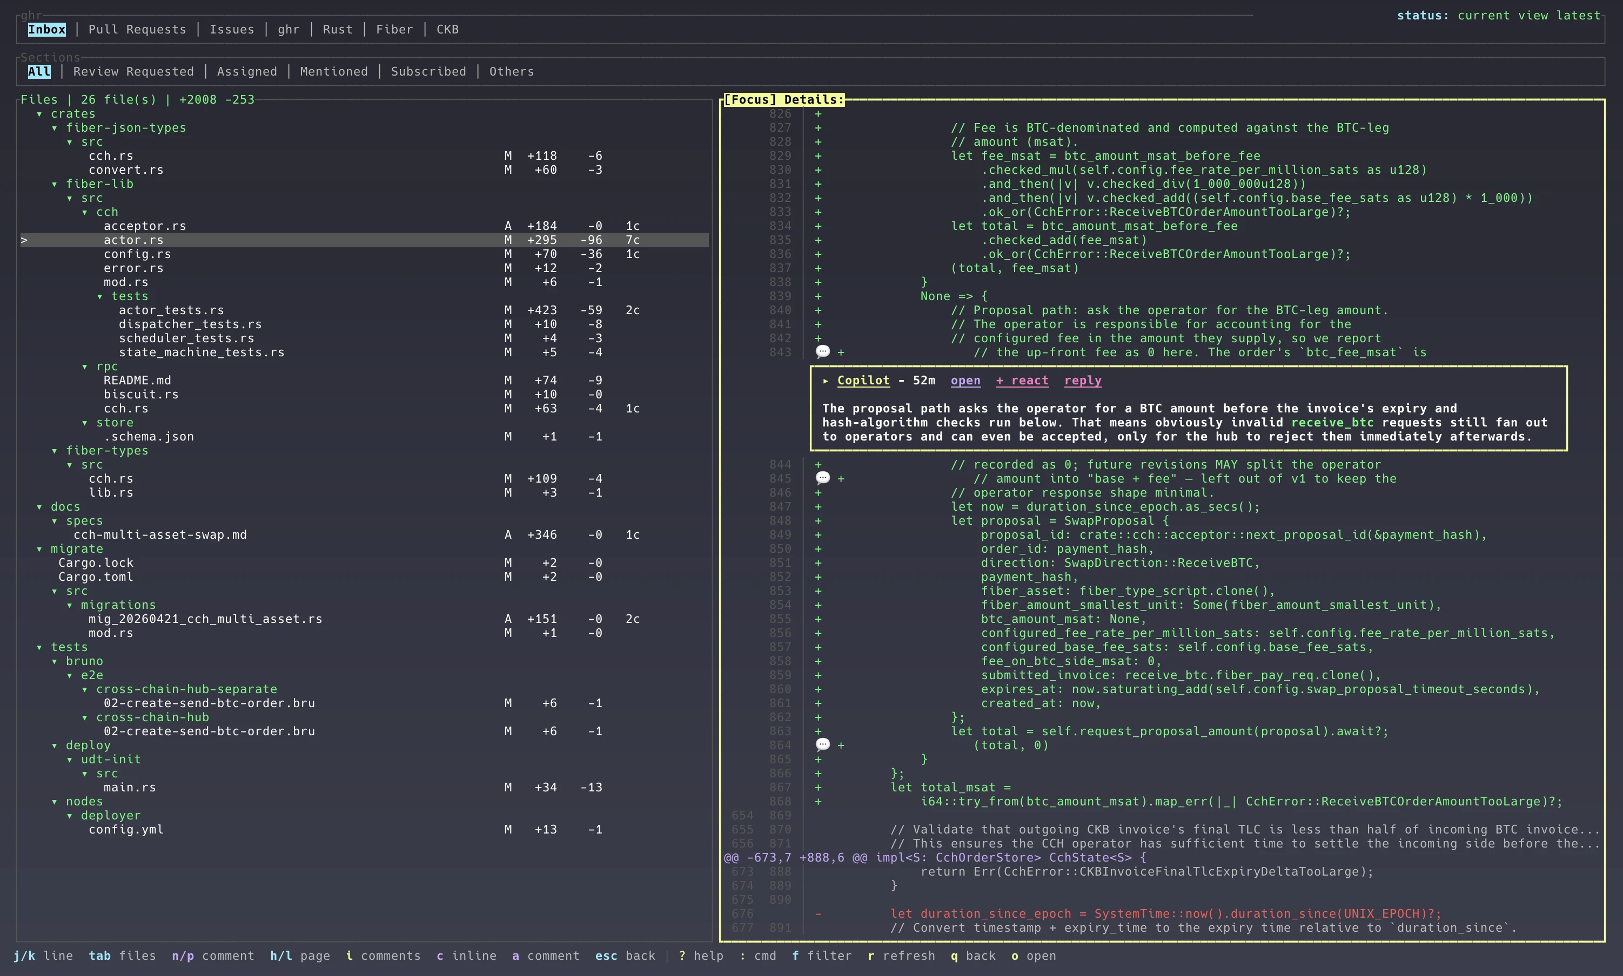Click the ? help hint in footer
This screenshot has height=976, width=1623.
(701, 955)
